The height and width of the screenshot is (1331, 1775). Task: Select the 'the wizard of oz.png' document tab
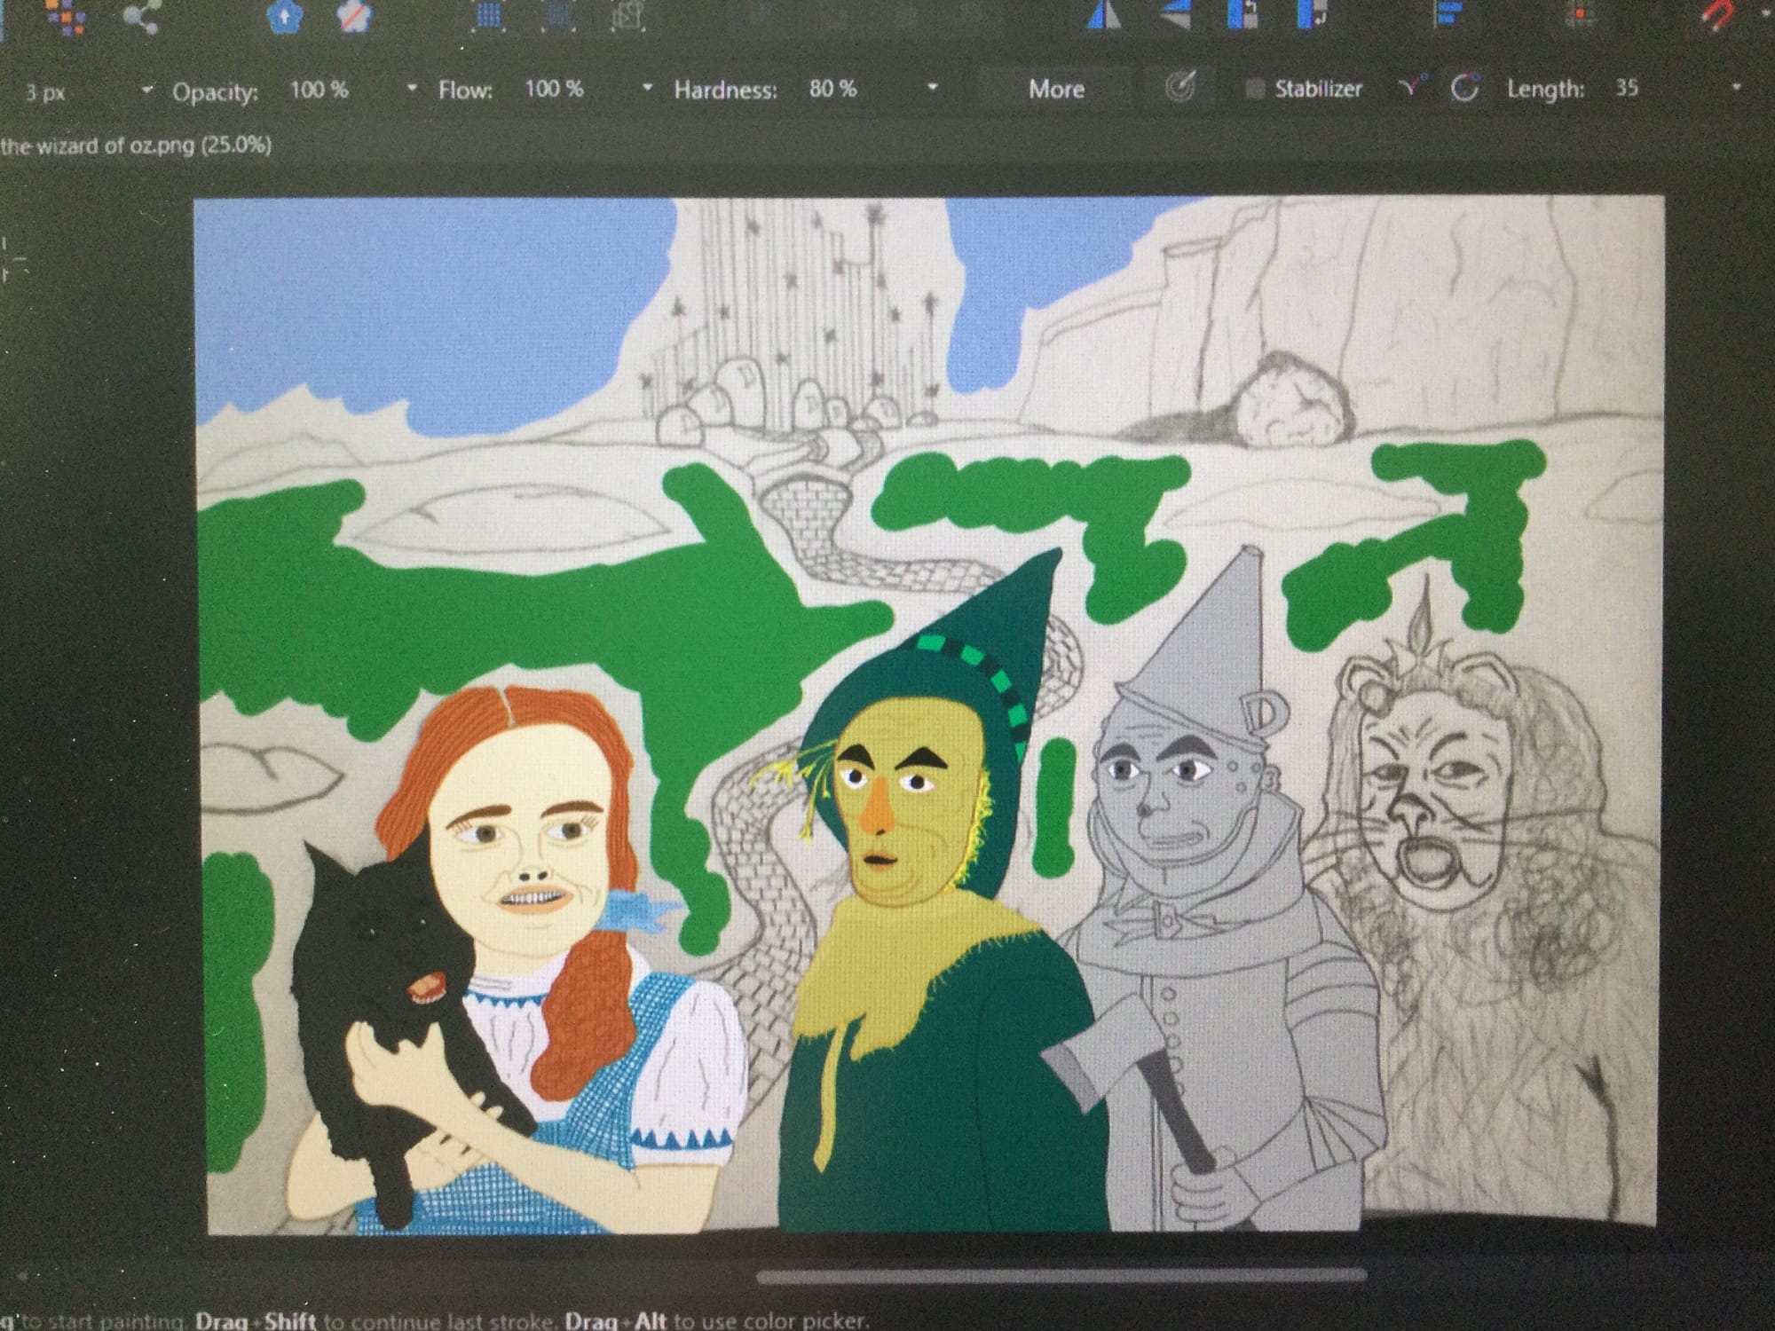coord(136,145)
